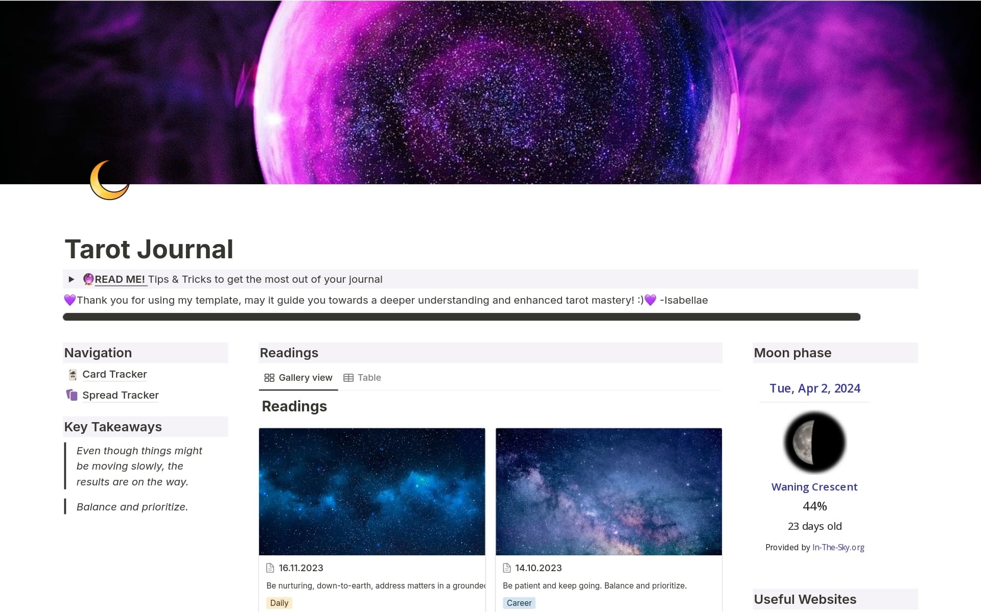This screenshot has width=981, height=612.
Task: Open READ ME! tips link text
Action: click(x=120, y=279)
